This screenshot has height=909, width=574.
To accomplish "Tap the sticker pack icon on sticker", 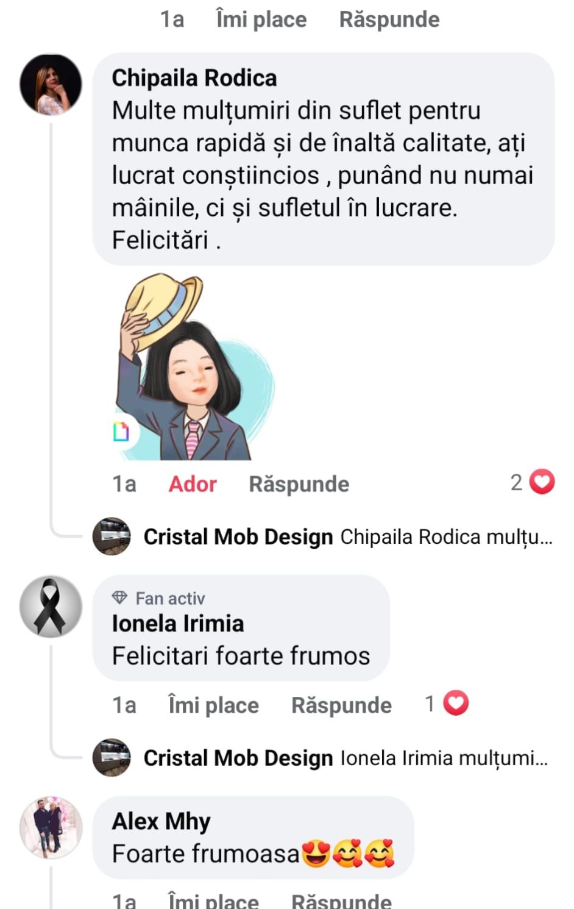I will coord(121,431).
